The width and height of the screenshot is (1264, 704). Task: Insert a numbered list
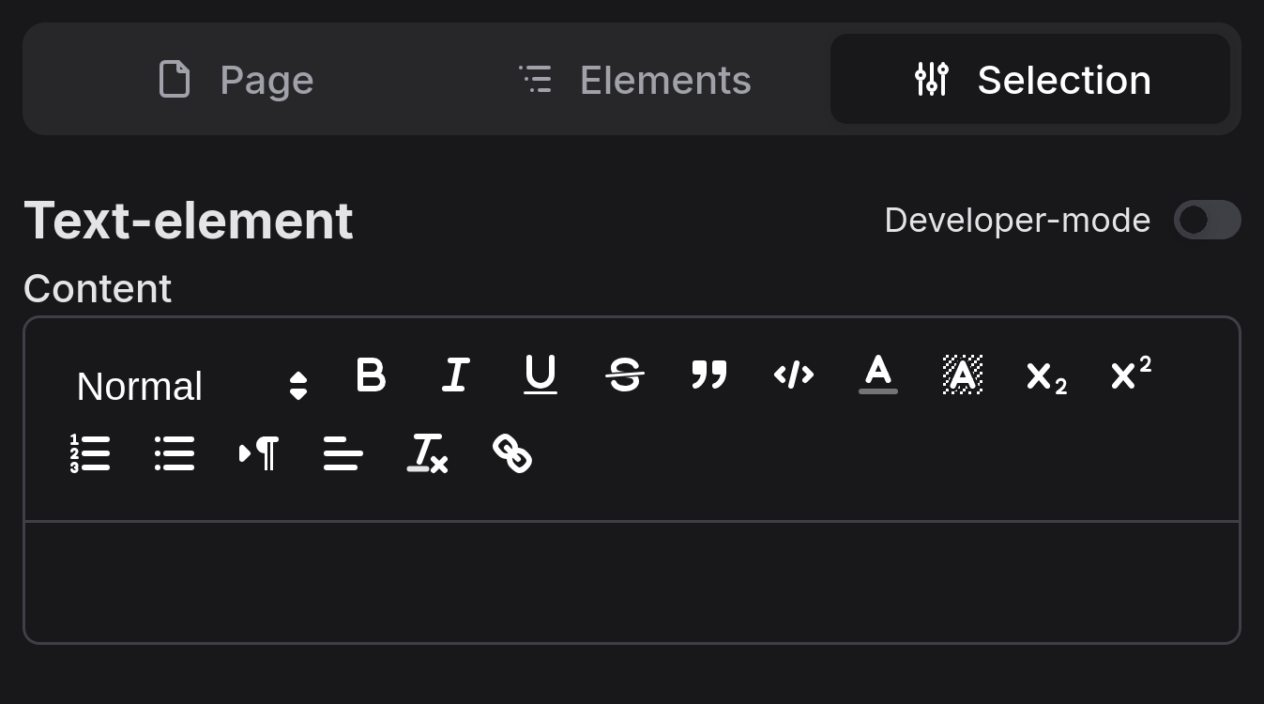[x=90, y=454]
